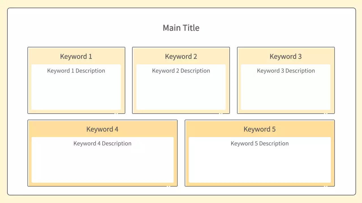Select the Main Title text
The height and width of the screenshot is (203, 362).
click(181, 28)
